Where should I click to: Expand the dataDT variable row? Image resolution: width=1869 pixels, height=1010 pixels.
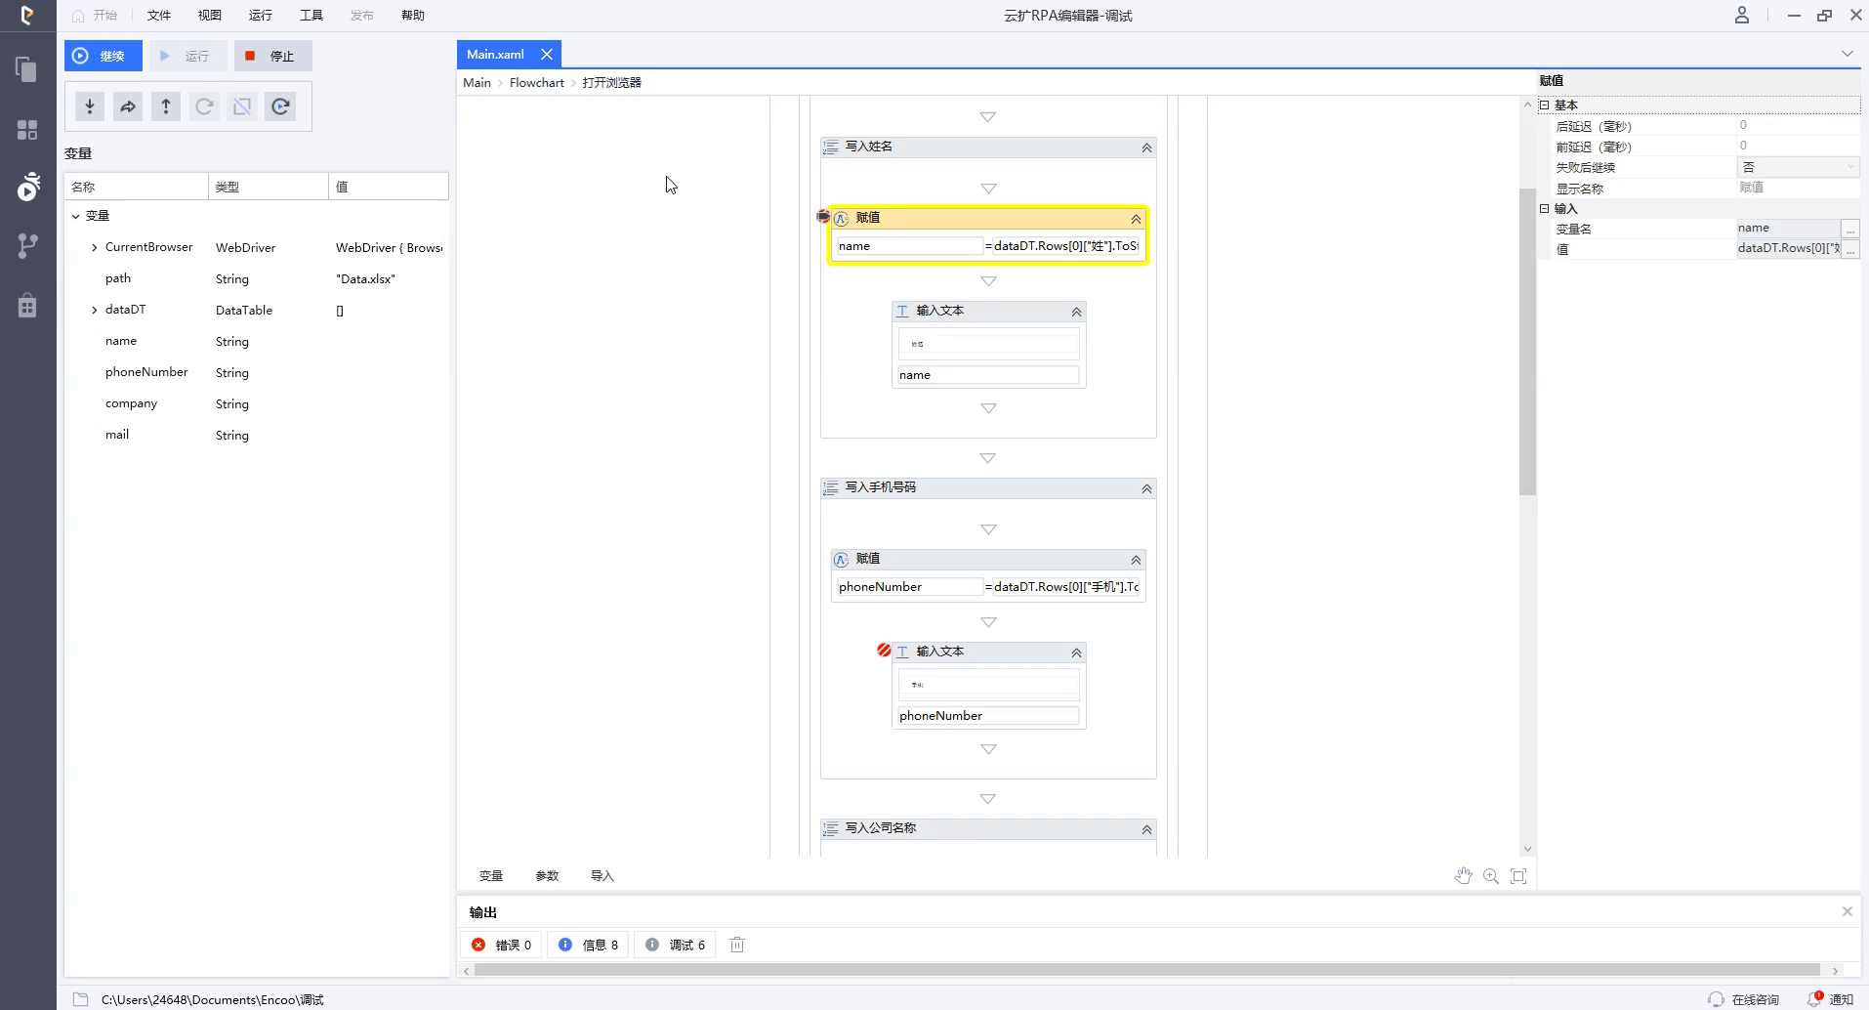tap(95, 310)
